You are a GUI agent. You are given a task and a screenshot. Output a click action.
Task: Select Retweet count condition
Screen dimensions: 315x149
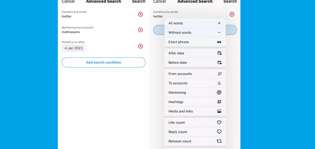tap(195, 141)
